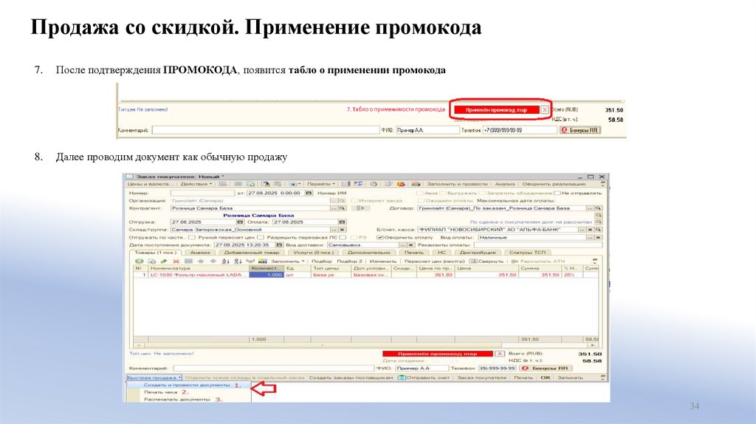Open calendar picker of the Оплата date
The image size is (756, 424).
pos(342,222)
